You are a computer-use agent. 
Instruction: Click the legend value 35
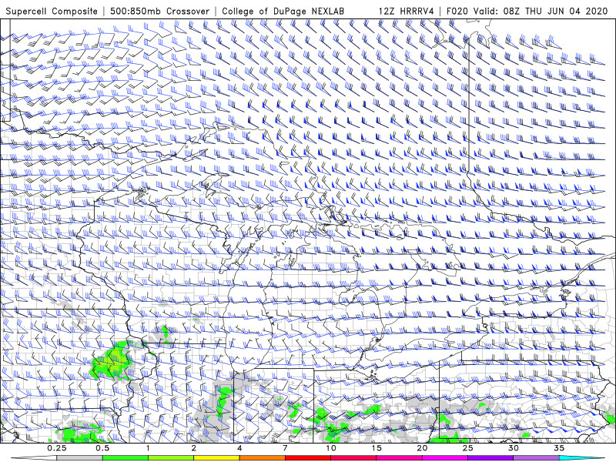pyautogui.click(x=559, y=448)
